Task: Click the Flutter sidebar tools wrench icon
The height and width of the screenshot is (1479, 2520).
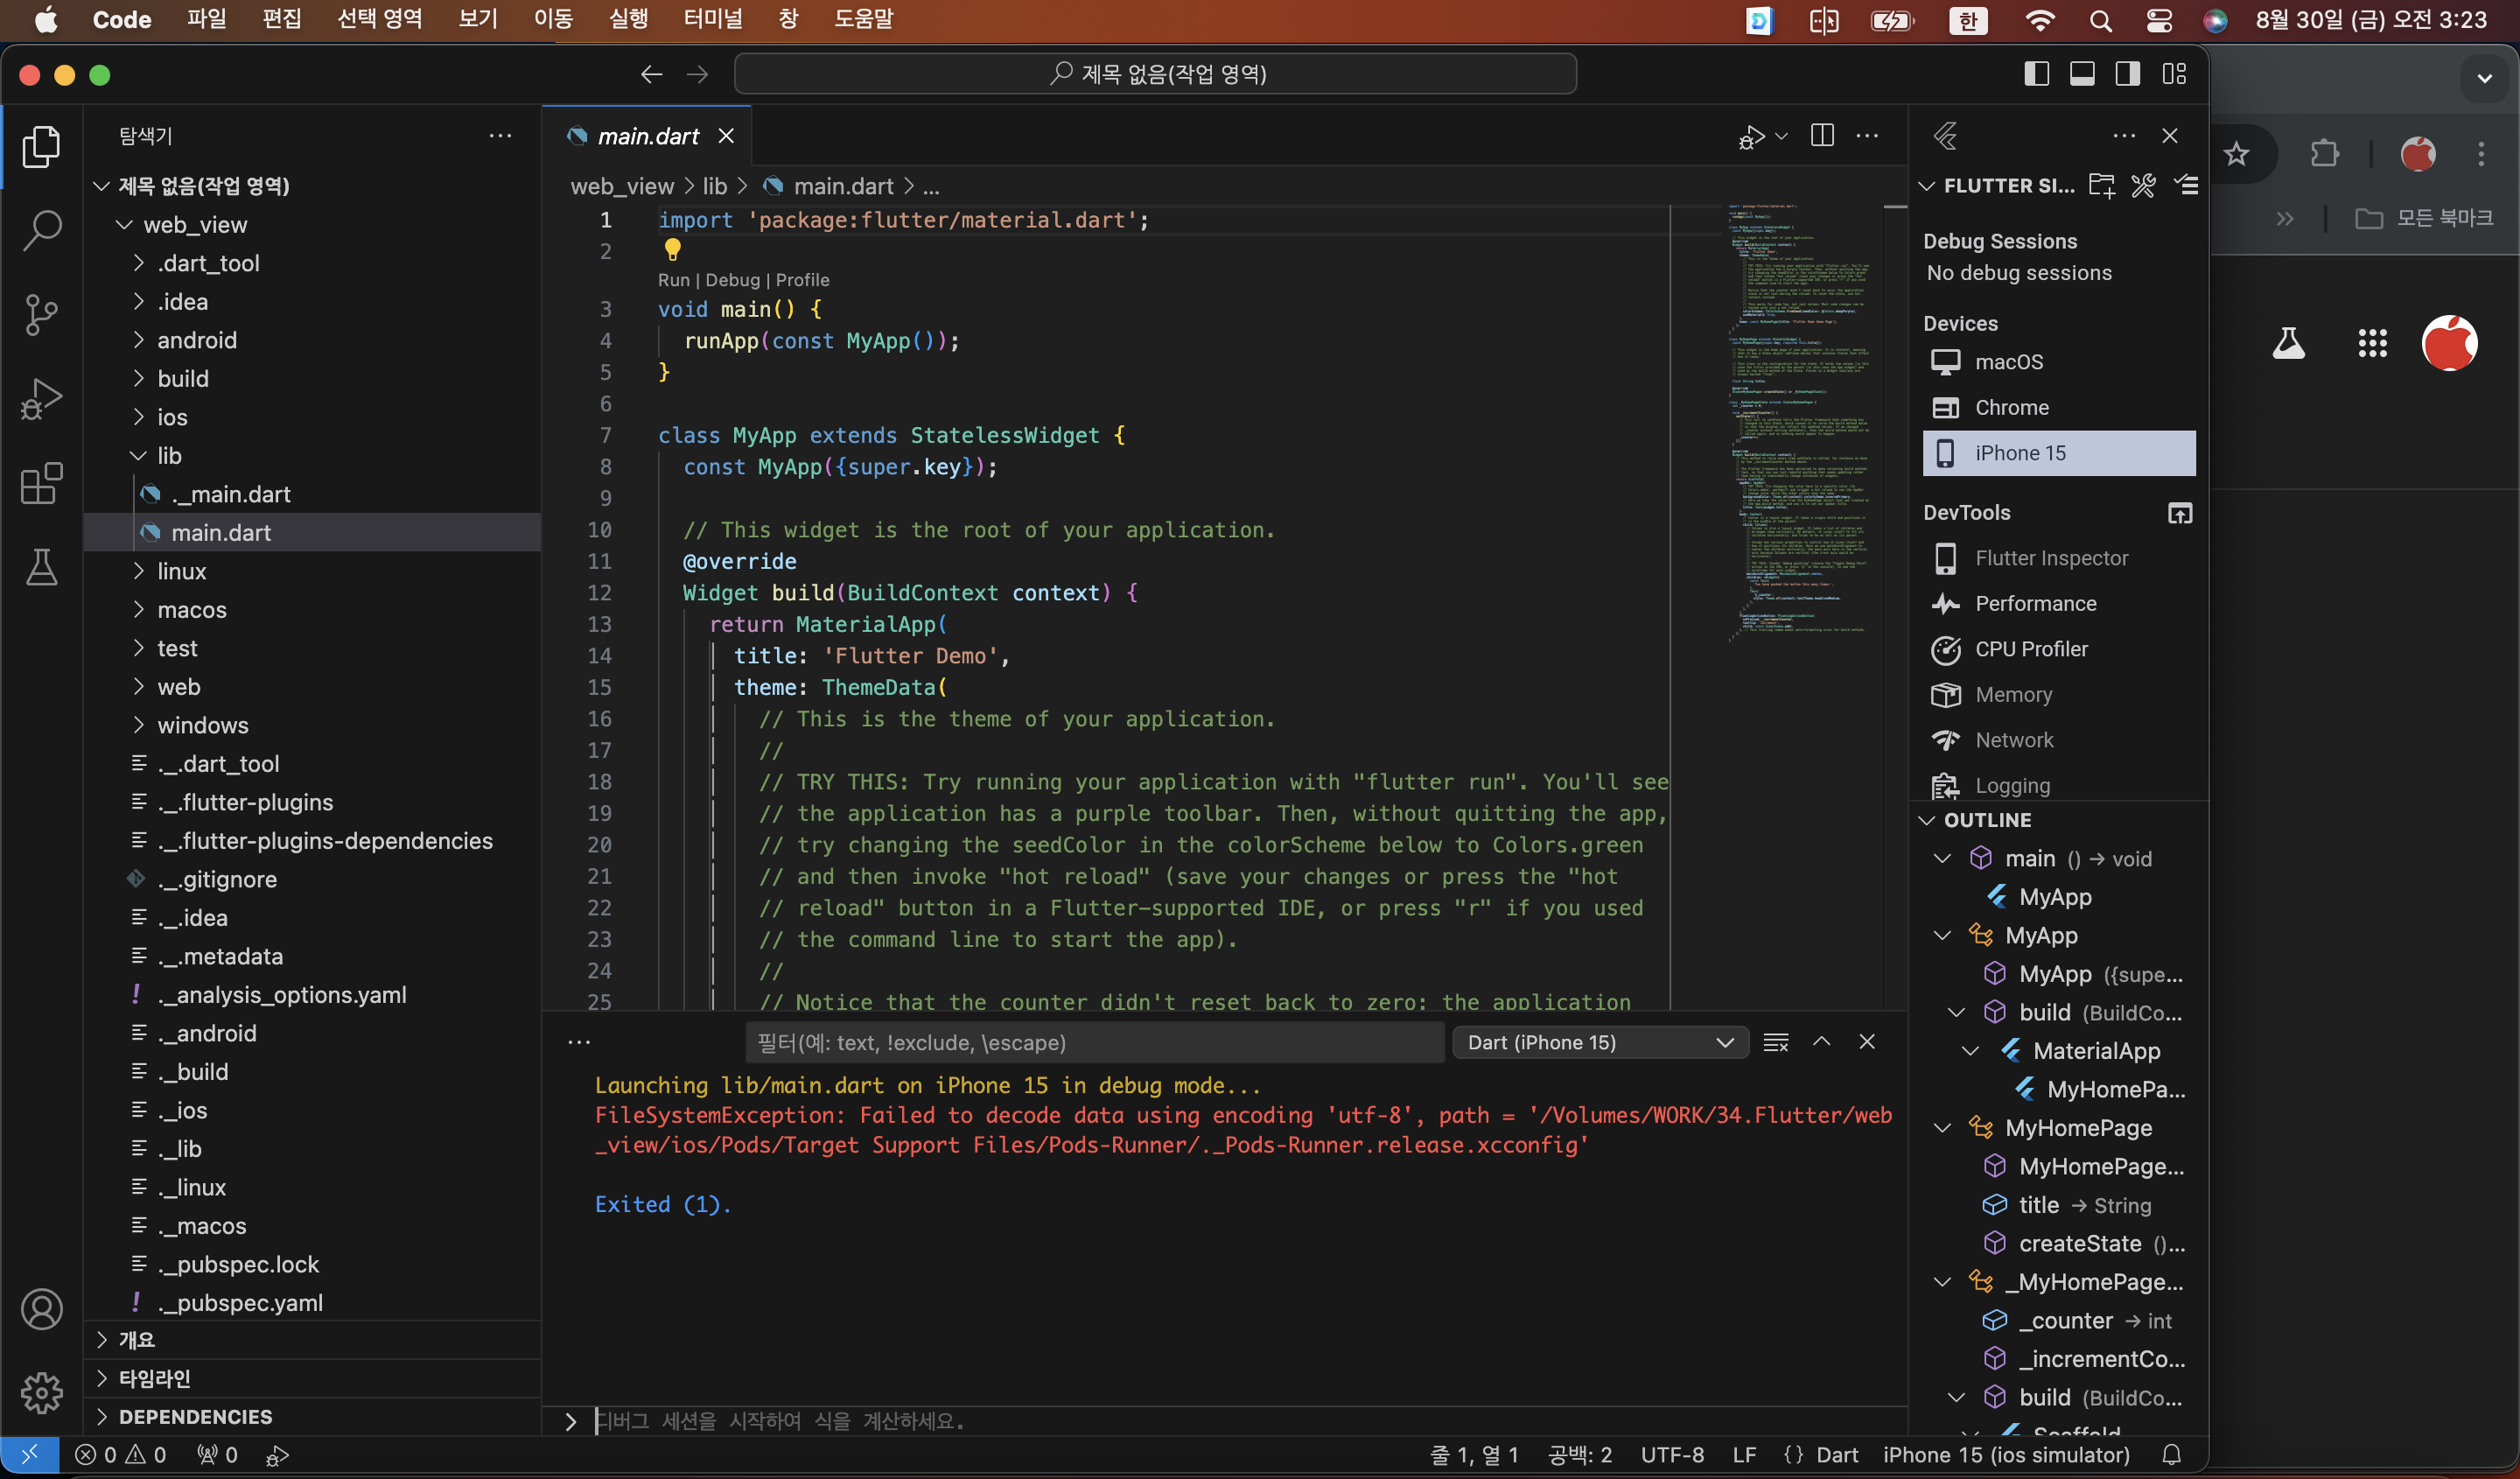Action: 2143,185
